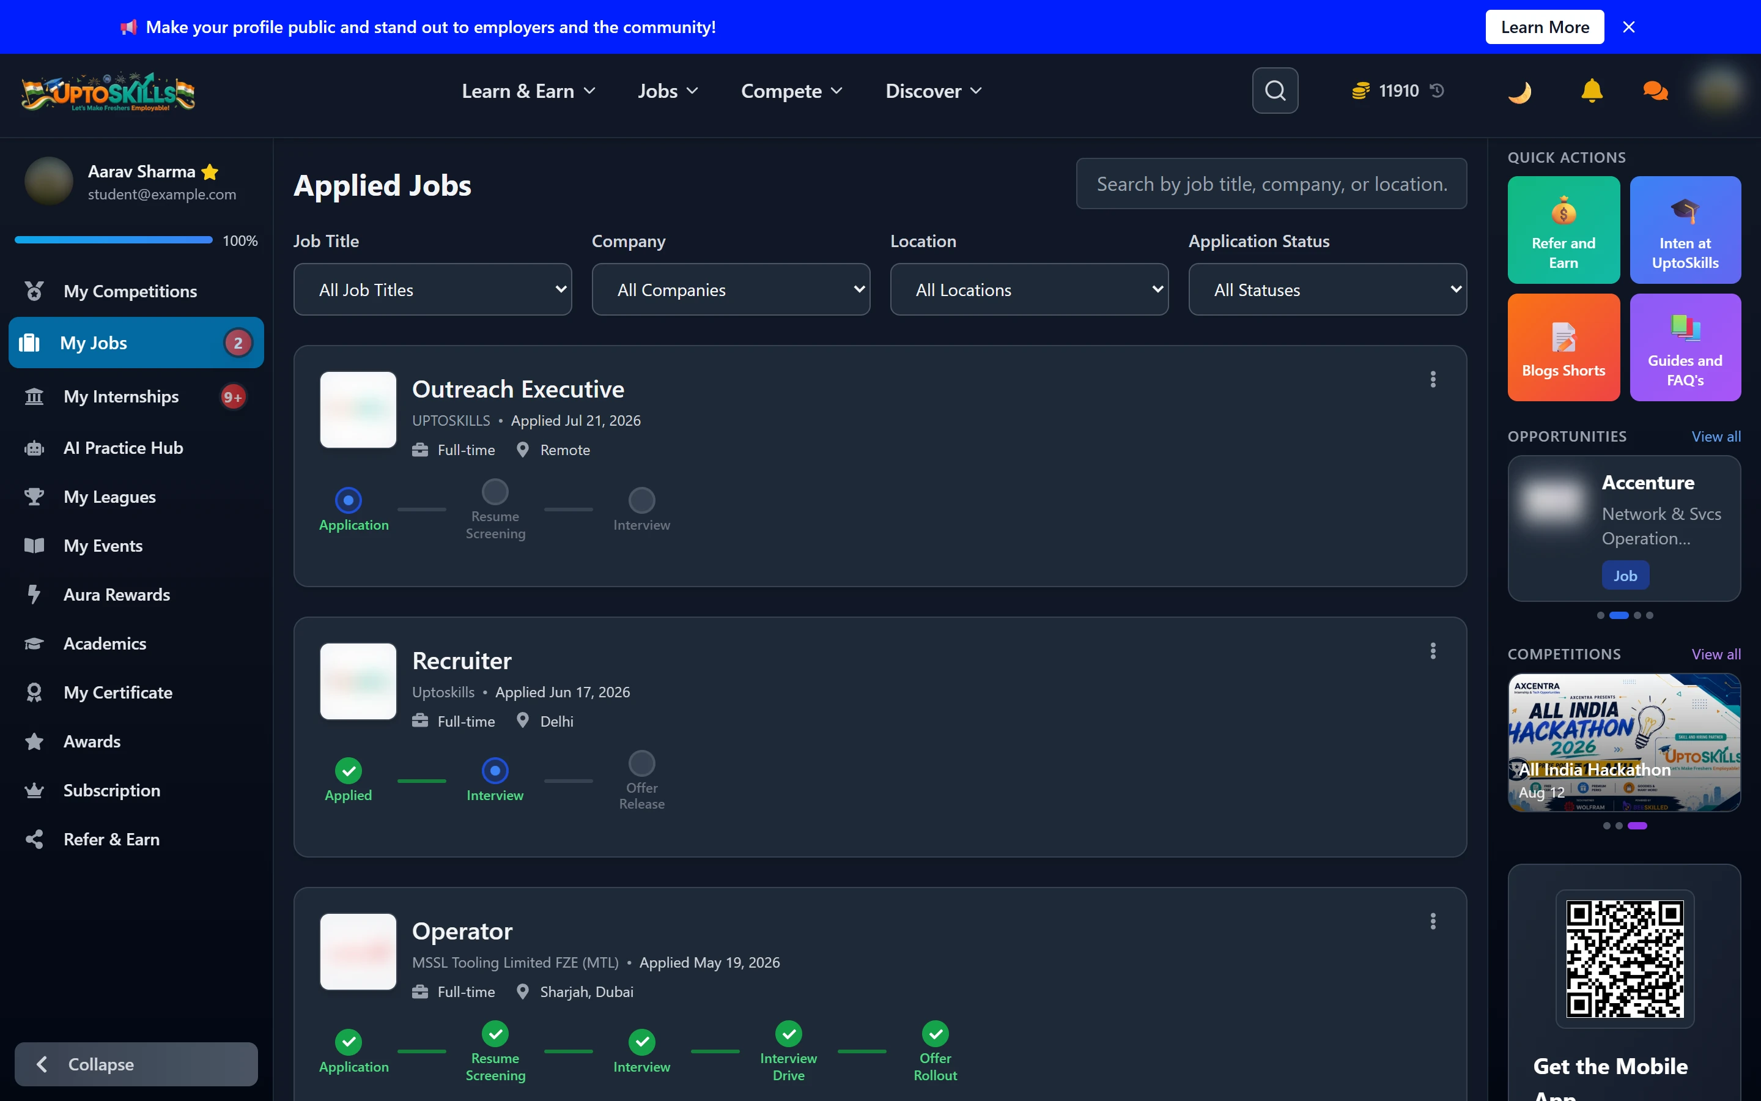Open All Statuses dropdown
The height and width of the screenshot is (1101, 1761).
(x=1327, y=289)
